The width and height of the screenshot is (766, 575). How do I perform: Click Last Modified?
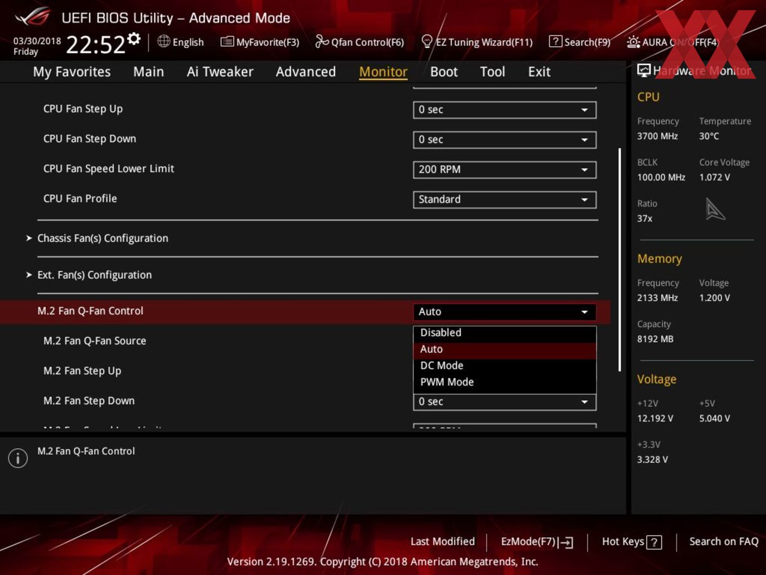[x=442, y=542]
